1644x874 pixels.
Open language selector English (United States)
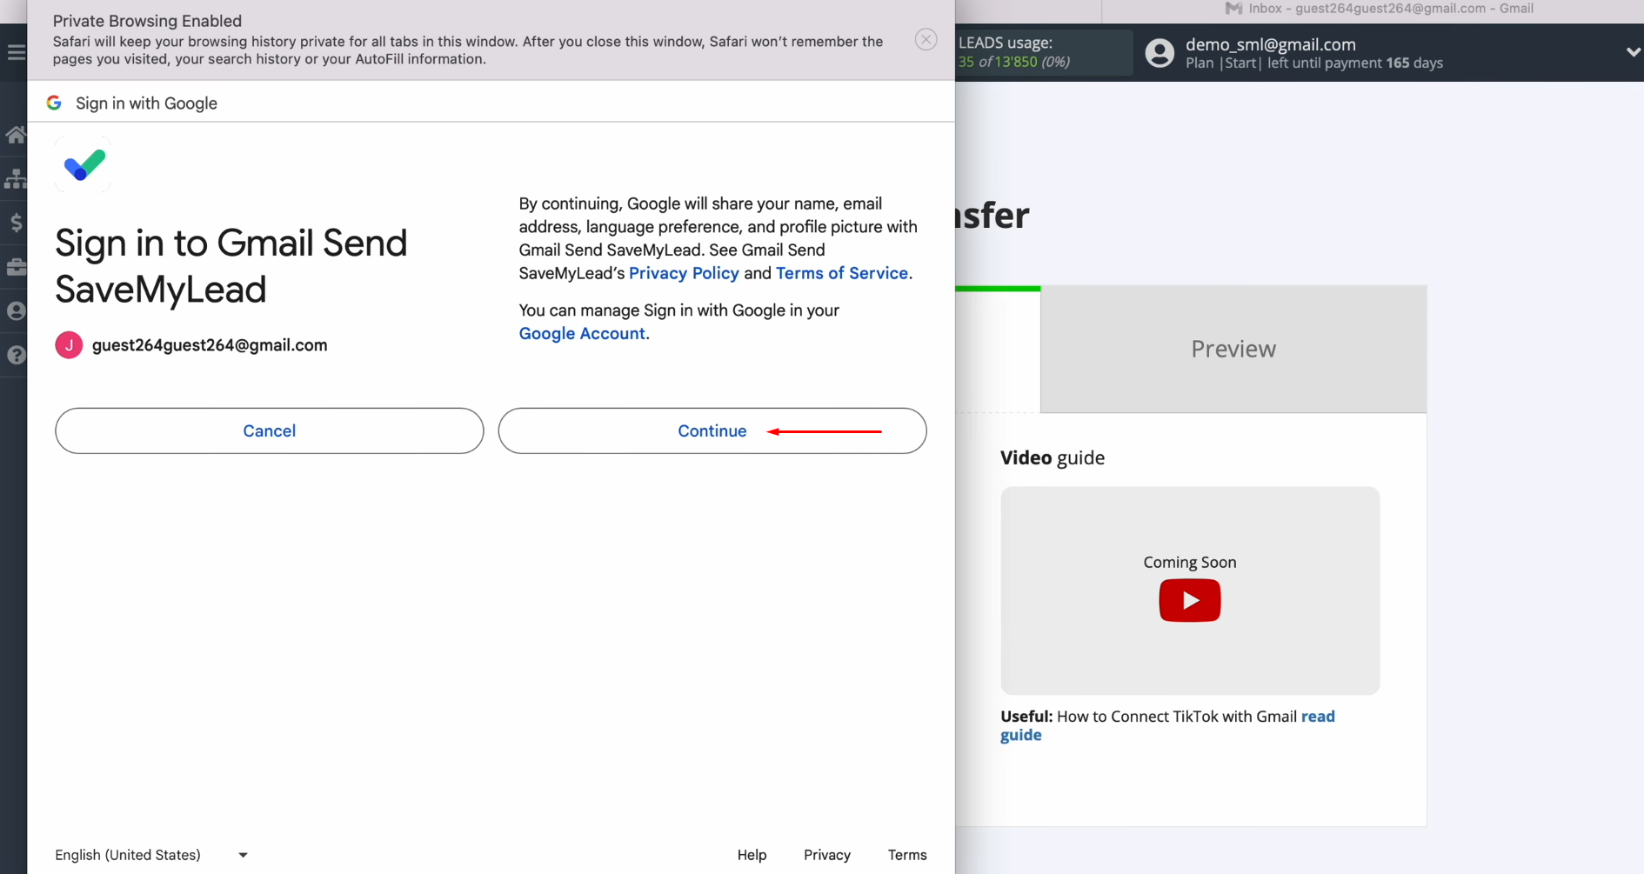coord(151,855)
